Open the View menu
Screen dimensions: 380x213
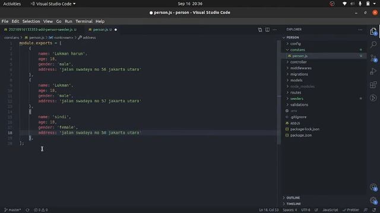pos(48,21)
